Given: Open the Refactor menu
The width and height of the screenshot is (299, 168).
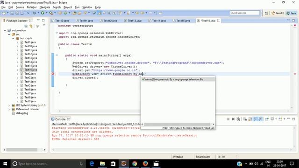Looking at the screenshot, I should pos(32,7).
